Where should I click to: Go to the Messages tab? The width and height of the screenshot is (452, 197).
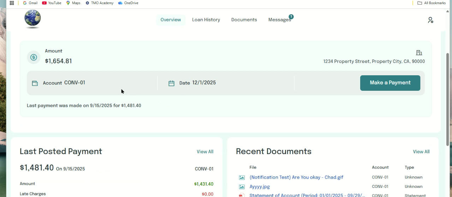point(279,20)
